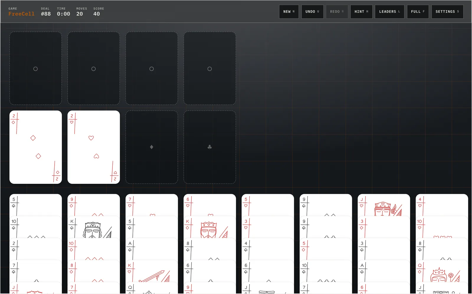The height and width of the screenshot is (294, 472).
Task: Select the third empty free cell
Action: point(152,68)
